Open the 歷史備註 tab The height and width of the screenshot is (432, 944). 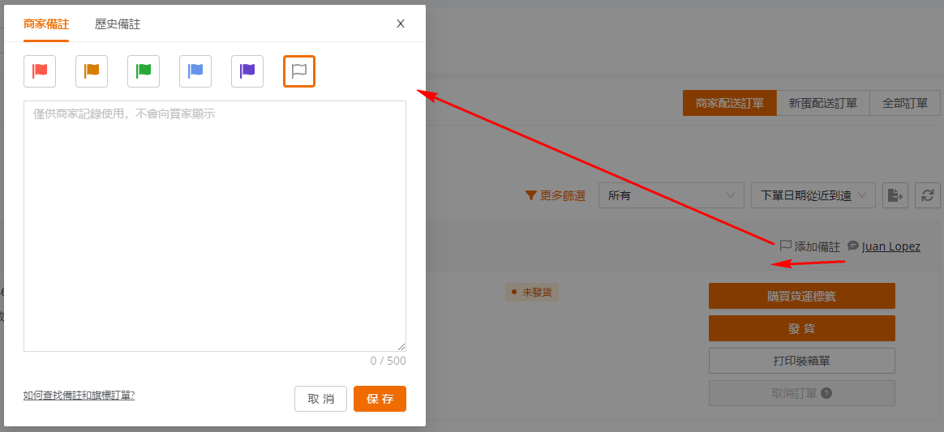point(118,24)
